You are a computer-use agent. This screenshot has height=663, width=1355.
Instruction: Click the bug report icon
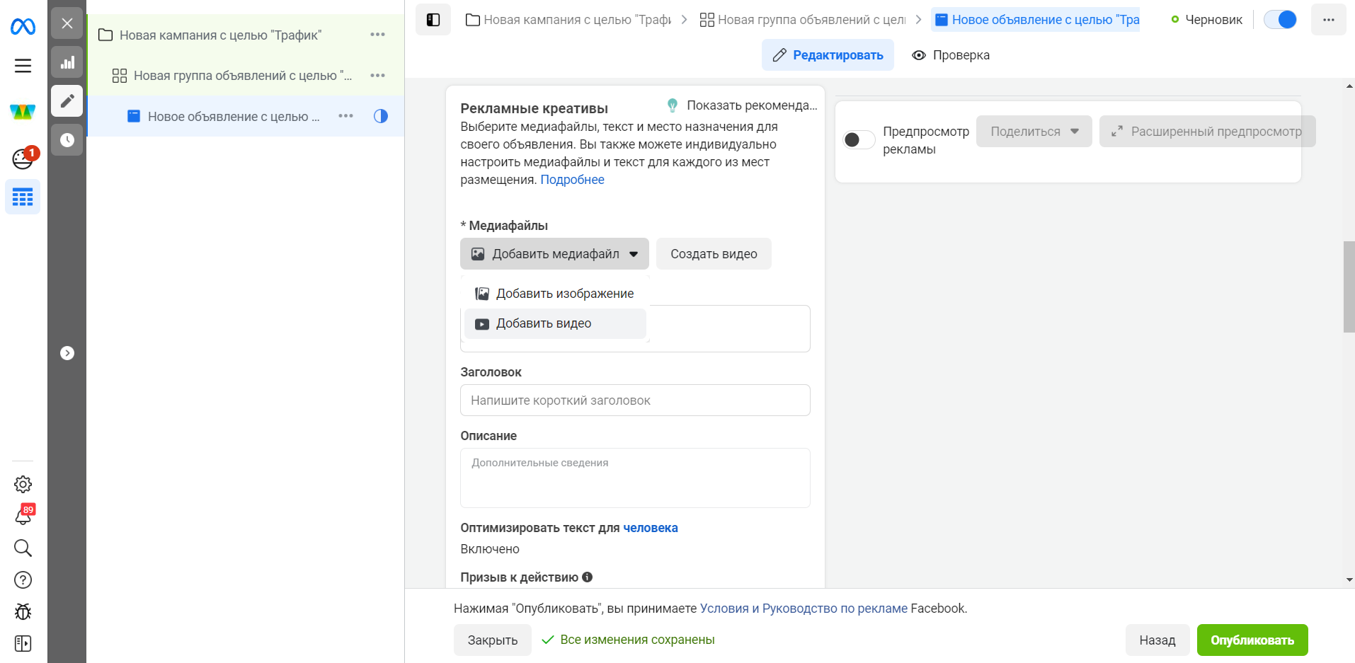tap(23, 611)
